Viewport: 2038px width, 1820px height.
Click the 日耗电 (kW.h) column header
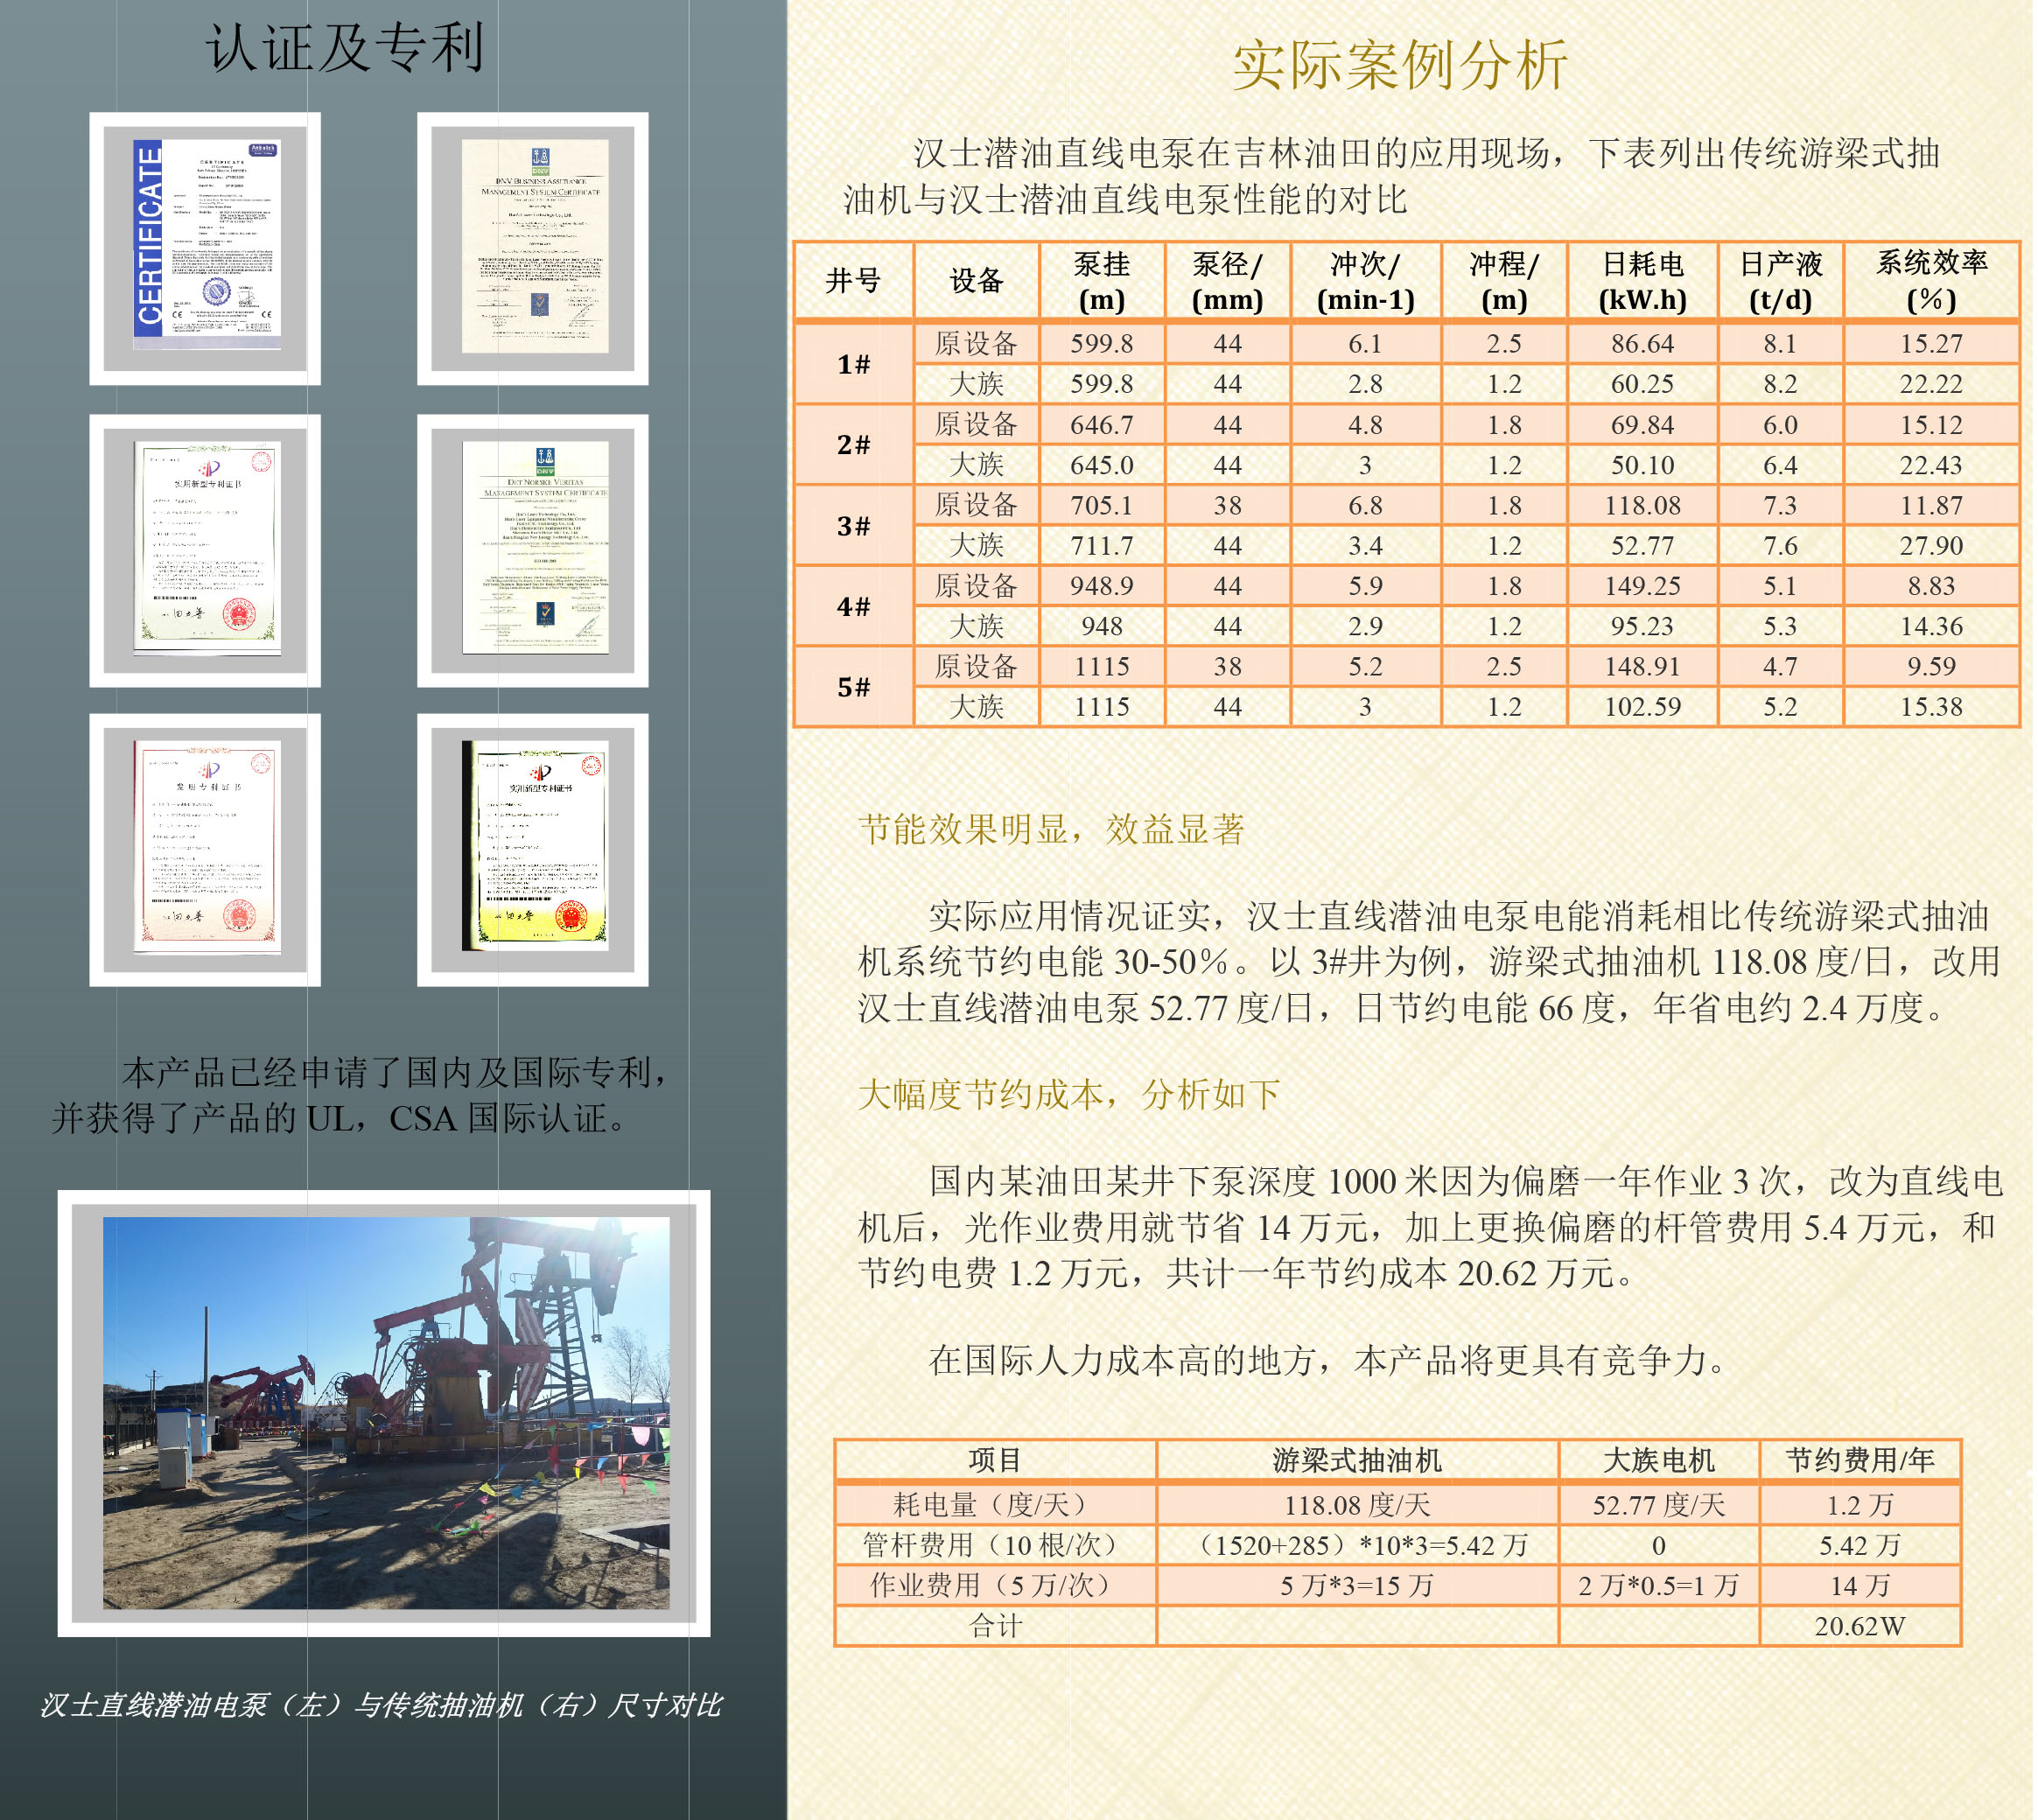click(x=1643, y=281)
